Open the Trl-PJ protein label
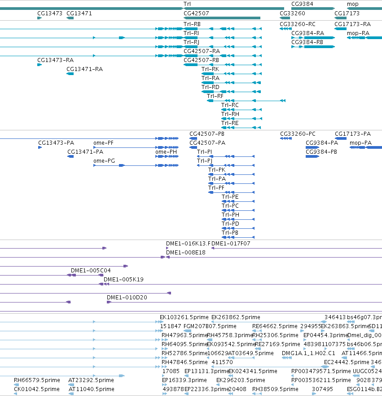The height and width of the screenshot is (396, 382). [205, 161]
